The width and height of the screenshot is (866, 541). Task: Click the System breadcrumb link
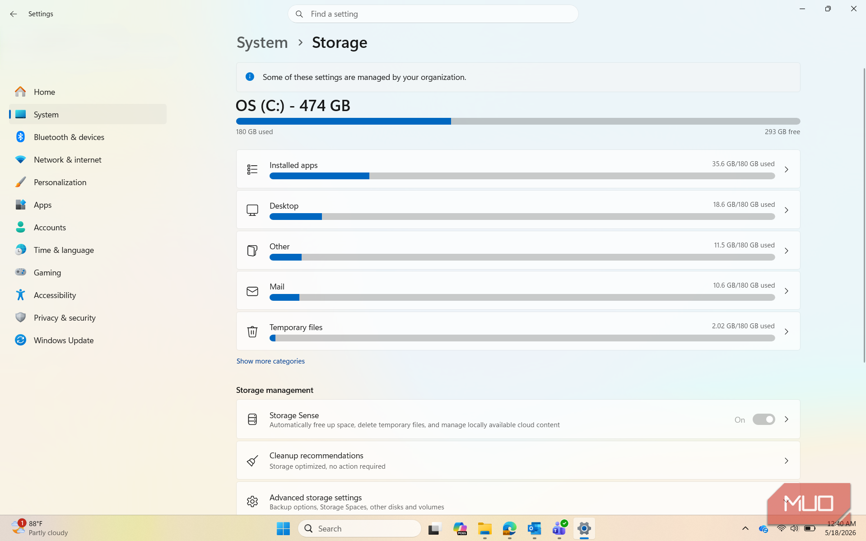(262, 42)
